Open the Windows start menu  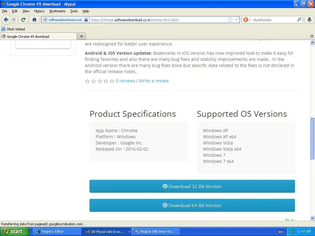[15, 232]
